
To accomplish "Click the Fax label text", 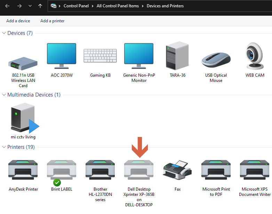I will 177,189.
